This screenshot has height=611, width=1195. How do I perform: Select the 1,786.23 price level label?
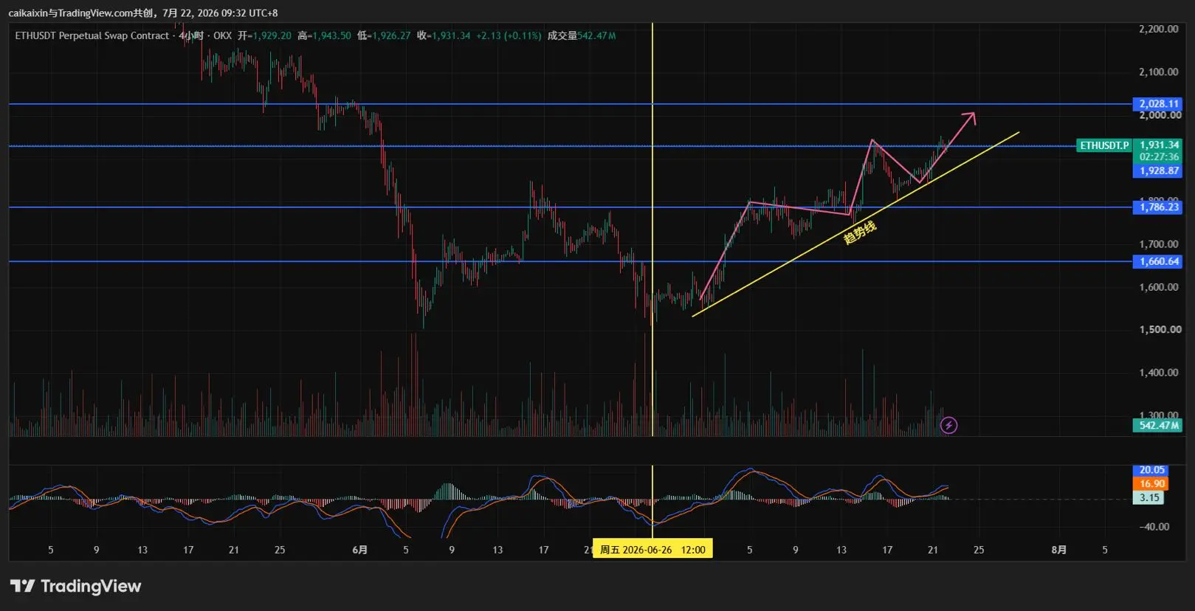tap(1158, 207)
